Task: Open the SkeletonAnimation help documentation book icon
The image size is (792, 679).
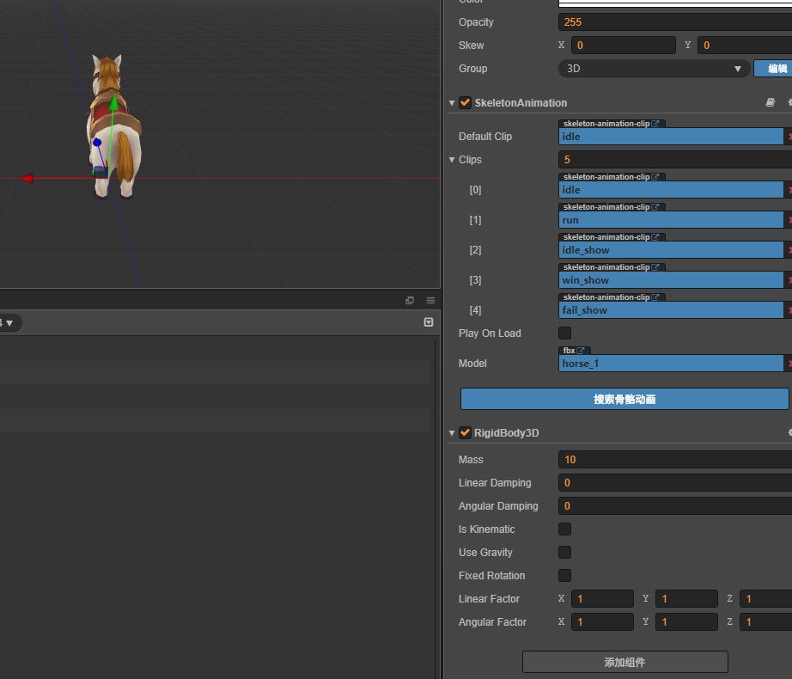Action: pyautogui.click(x=770, y=102)
